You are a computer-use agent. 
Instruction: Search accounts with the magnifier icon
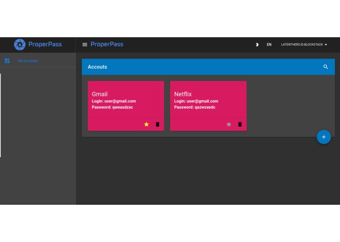325,67
